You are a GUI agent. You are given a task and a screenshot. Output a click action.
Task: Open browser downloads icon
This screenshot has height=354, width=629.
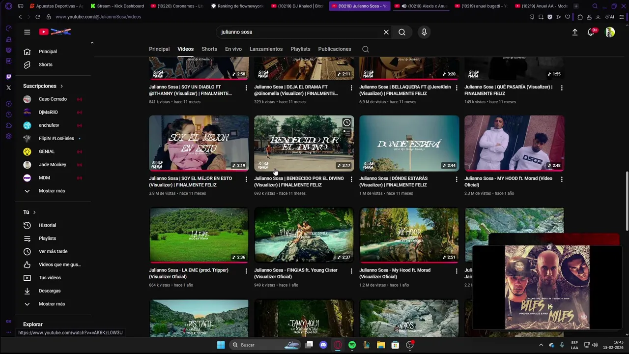tap(598, 17)
